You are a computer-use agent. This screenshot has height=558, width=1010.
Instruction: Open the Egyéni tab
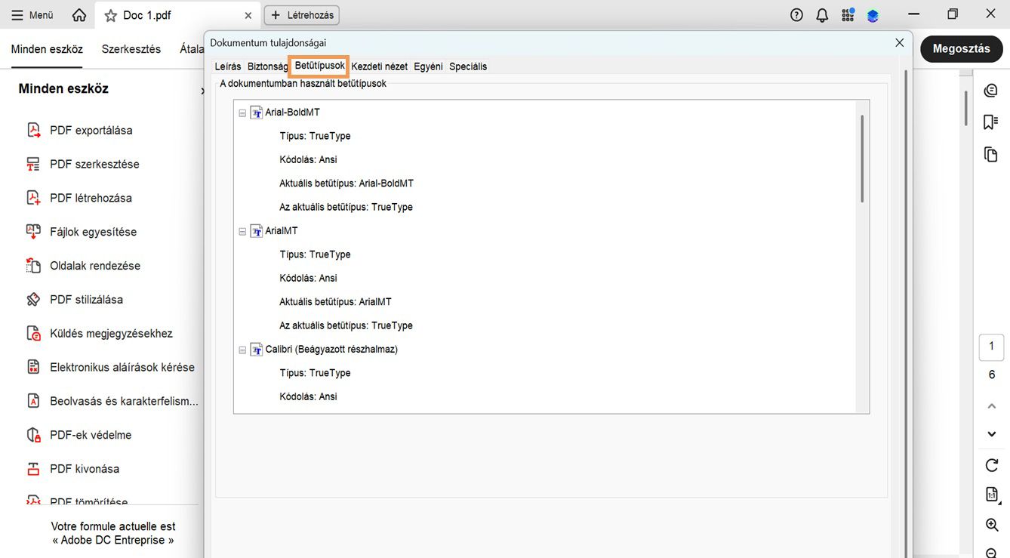[x=428, y=66]
